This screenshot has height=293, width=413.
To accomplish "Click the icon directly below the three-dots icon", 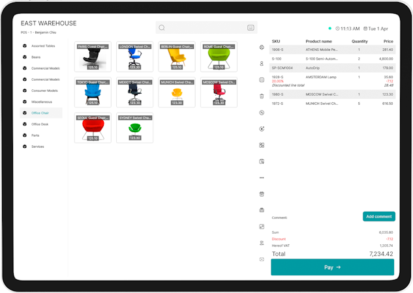I will coord(262,194).
